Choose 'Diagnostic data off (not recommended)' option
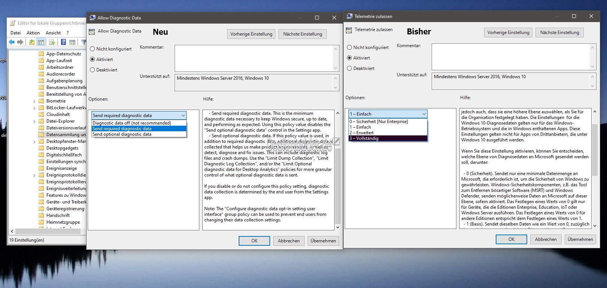 pos(139,123)
